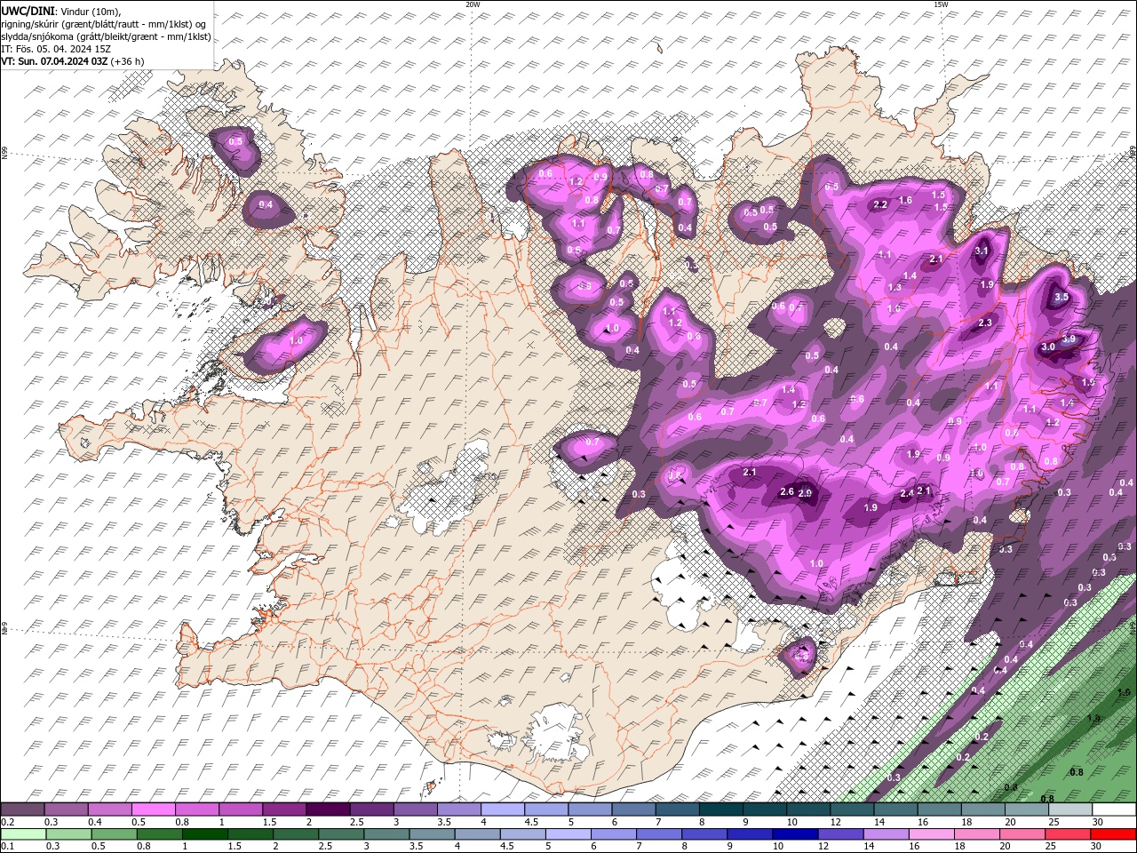
Task: Click the 3.9 snowfall value on the map
Action: tap(1069, 339)
